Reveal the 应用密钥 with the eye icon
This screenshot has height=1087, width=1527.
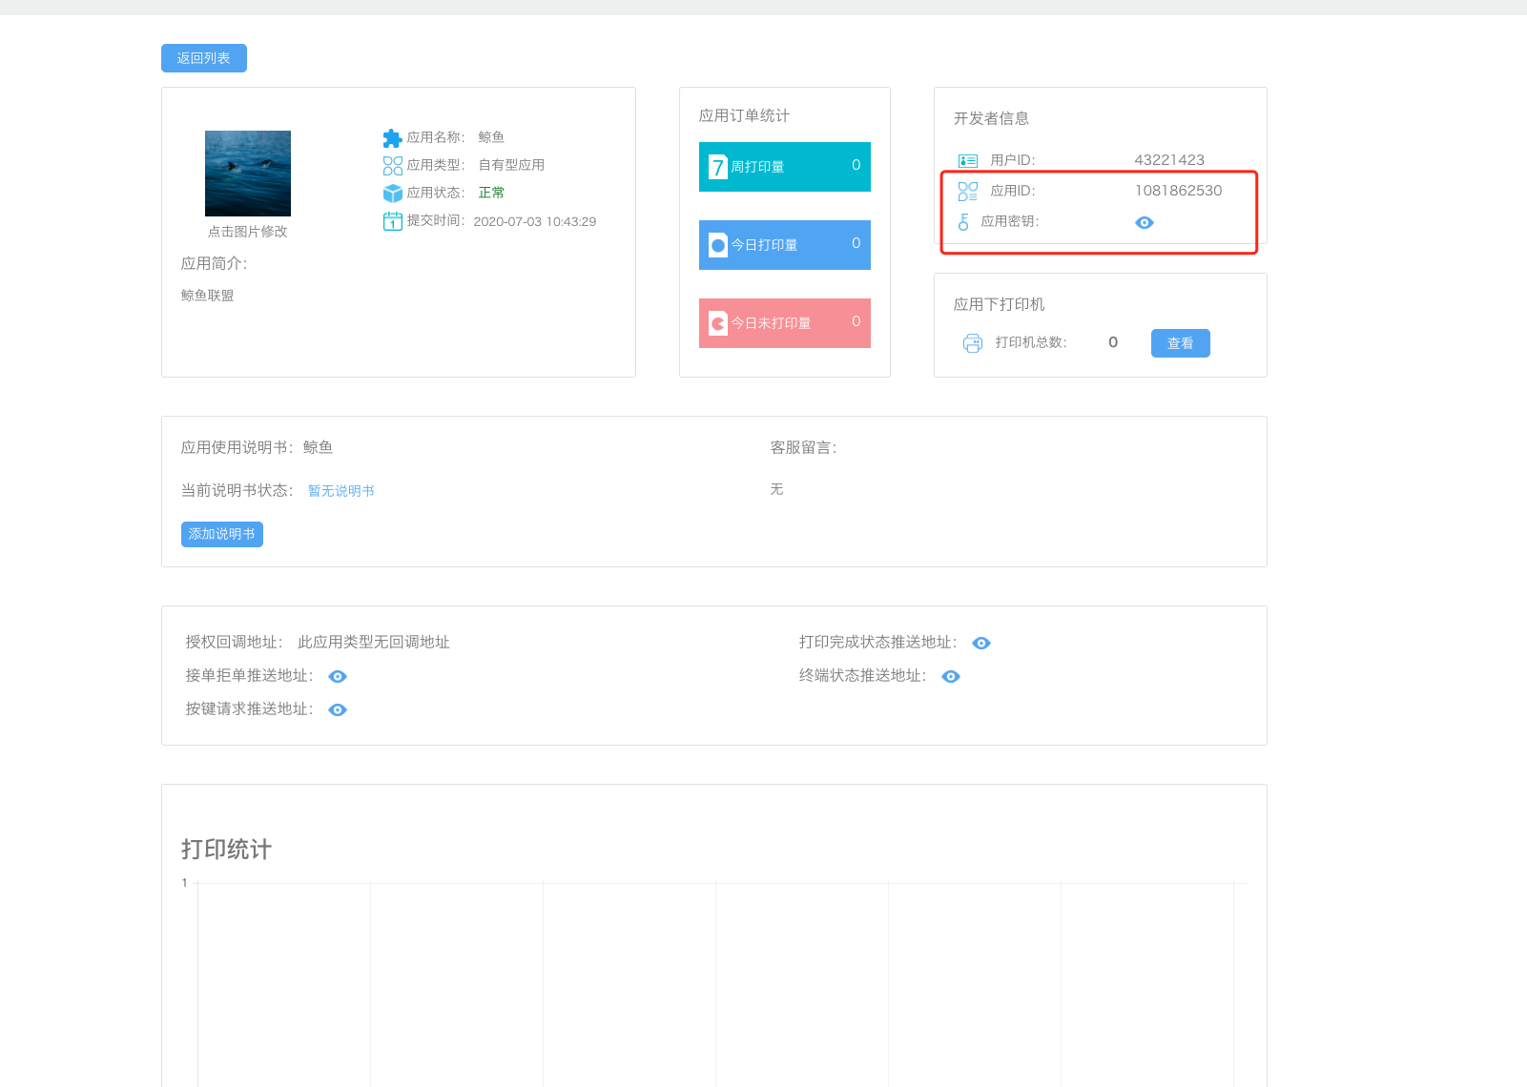pos(1145,222)
